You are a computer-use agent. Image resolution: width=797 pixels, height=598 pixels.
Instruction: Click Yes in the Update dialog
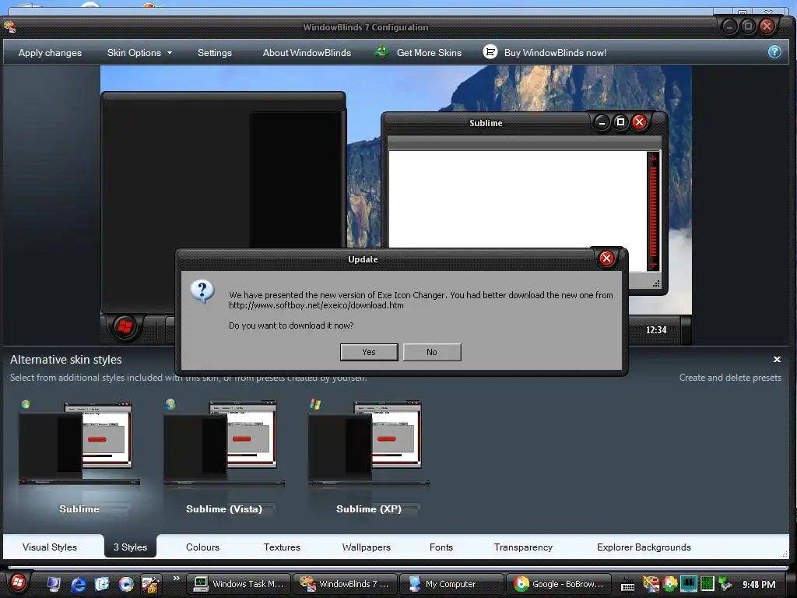click(368, 352)
